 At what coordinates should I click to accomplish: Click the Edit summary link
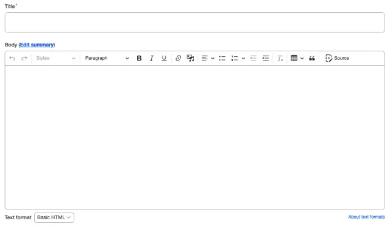pos(37,45)
